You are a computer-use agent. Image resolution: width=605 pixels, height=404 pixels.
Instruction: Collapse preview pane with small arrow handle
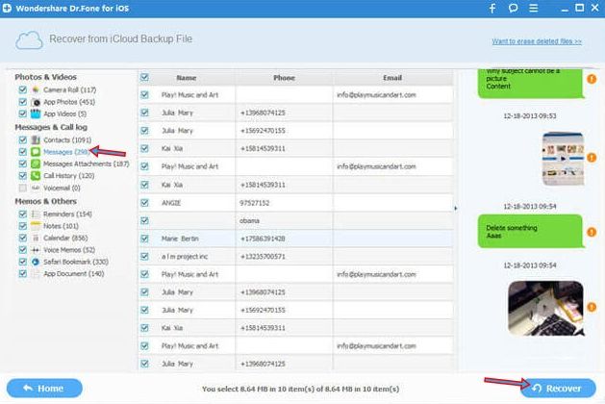456,209
